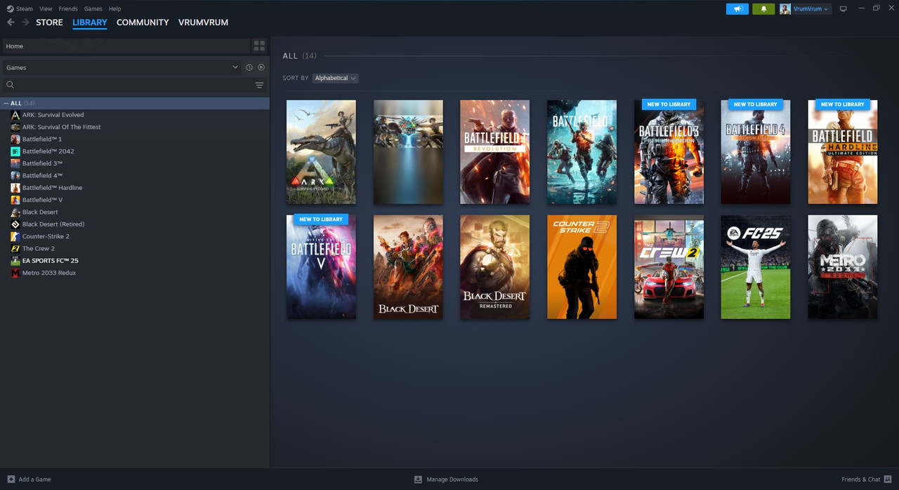Open the Friends & Chat icon
This screenshot has width=899, height=490.
[x=888, y=479]
